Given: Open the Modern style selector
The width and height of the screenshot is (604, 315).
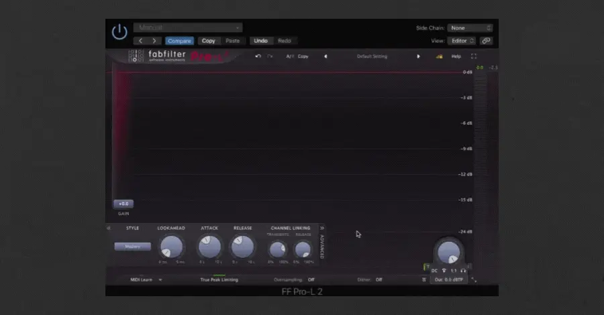Looking at the screenshot, I should [132, 247].
